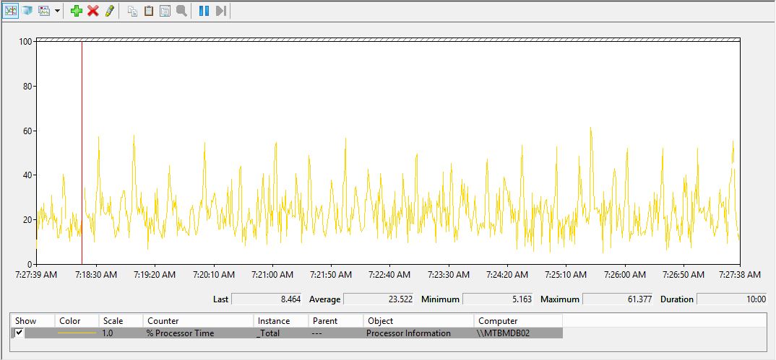Copy properties using the copy icon
This screenshot has width=776, height=360.
[132, 10]
